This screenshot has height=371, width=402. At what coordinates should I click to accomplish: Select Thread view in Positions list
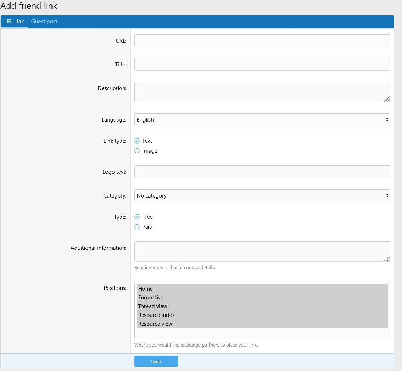tap(262, 306)
